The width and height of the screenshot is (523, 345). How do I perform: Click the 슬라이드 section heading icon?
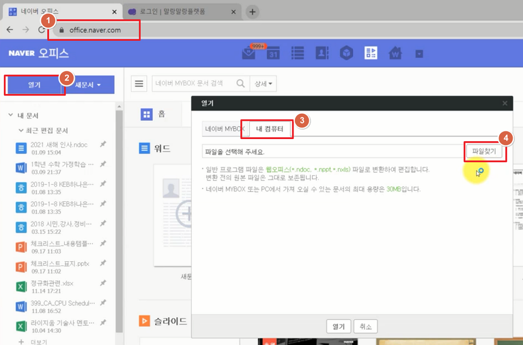(145, 321)
